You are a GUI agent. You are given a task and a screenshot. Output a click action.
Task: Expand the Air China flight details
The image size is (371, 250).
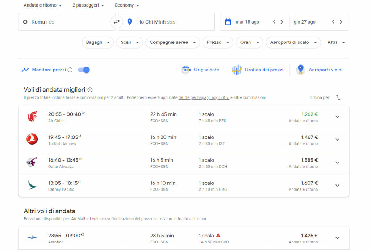(x=337, y=117)
